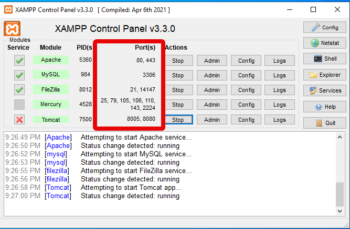Screen dimensions: 350x229
Task: Launch the Shell from the side panel
Action: pyautogui.click(x=325, y=59)
